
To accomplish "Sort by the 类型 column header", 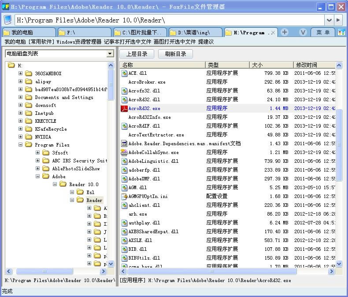I will pyautogui.click(x=227, y=65).
